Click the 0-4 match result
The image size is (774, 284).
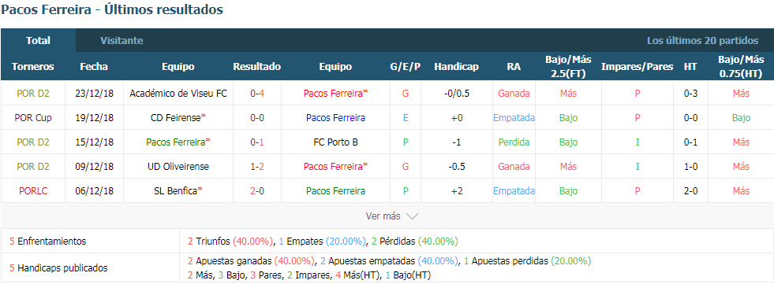[256, 93]
